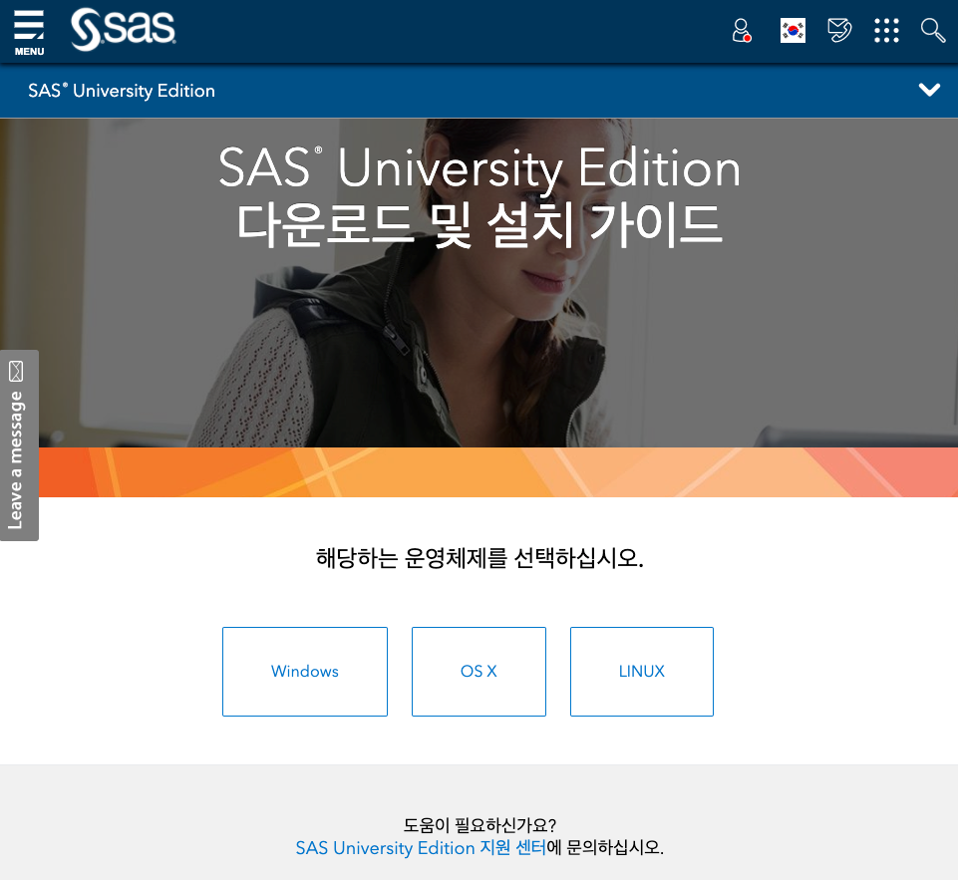
Task: Open the contact envelope-phone icon
Action: coord(839,30)
